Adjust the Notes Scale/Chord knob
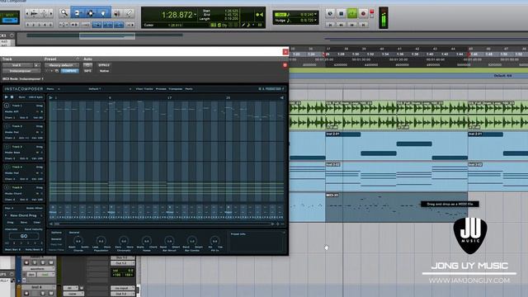This screenshot has height=297, width=528. [147, 241]
